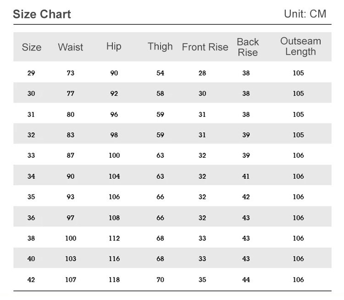The image size is (344, 300).
Task: Click size 42 in the Size column
Action: click(31, 279)
